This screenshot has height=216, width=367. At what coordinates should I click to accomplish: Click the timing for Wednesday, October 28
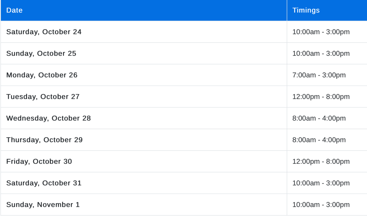coord(319,118)
